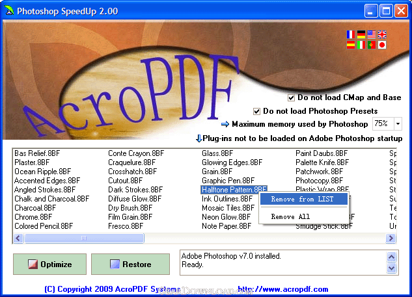The image size is (412, 297).
Task: Select Note Paper.8BF entry
Action: 227,226
